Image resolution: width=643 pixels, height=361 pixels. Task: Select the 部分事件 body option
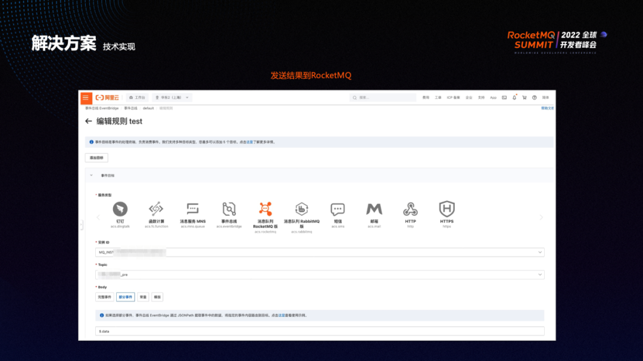coord(126,297)
